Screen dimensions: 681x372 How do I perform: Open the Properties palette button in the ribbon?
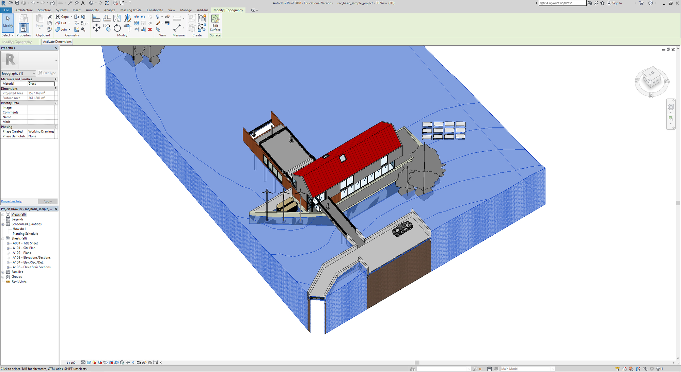(23, 28)
